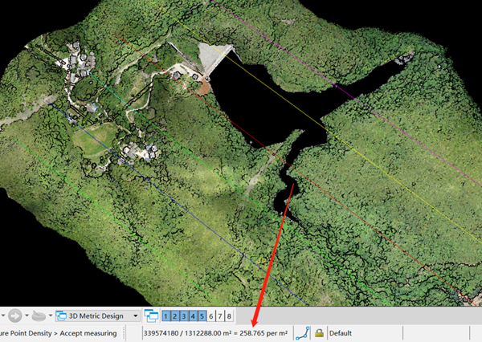Click the 258.765 per m² density readout
This screenshot has height=342, width=482.
point(263,333)
